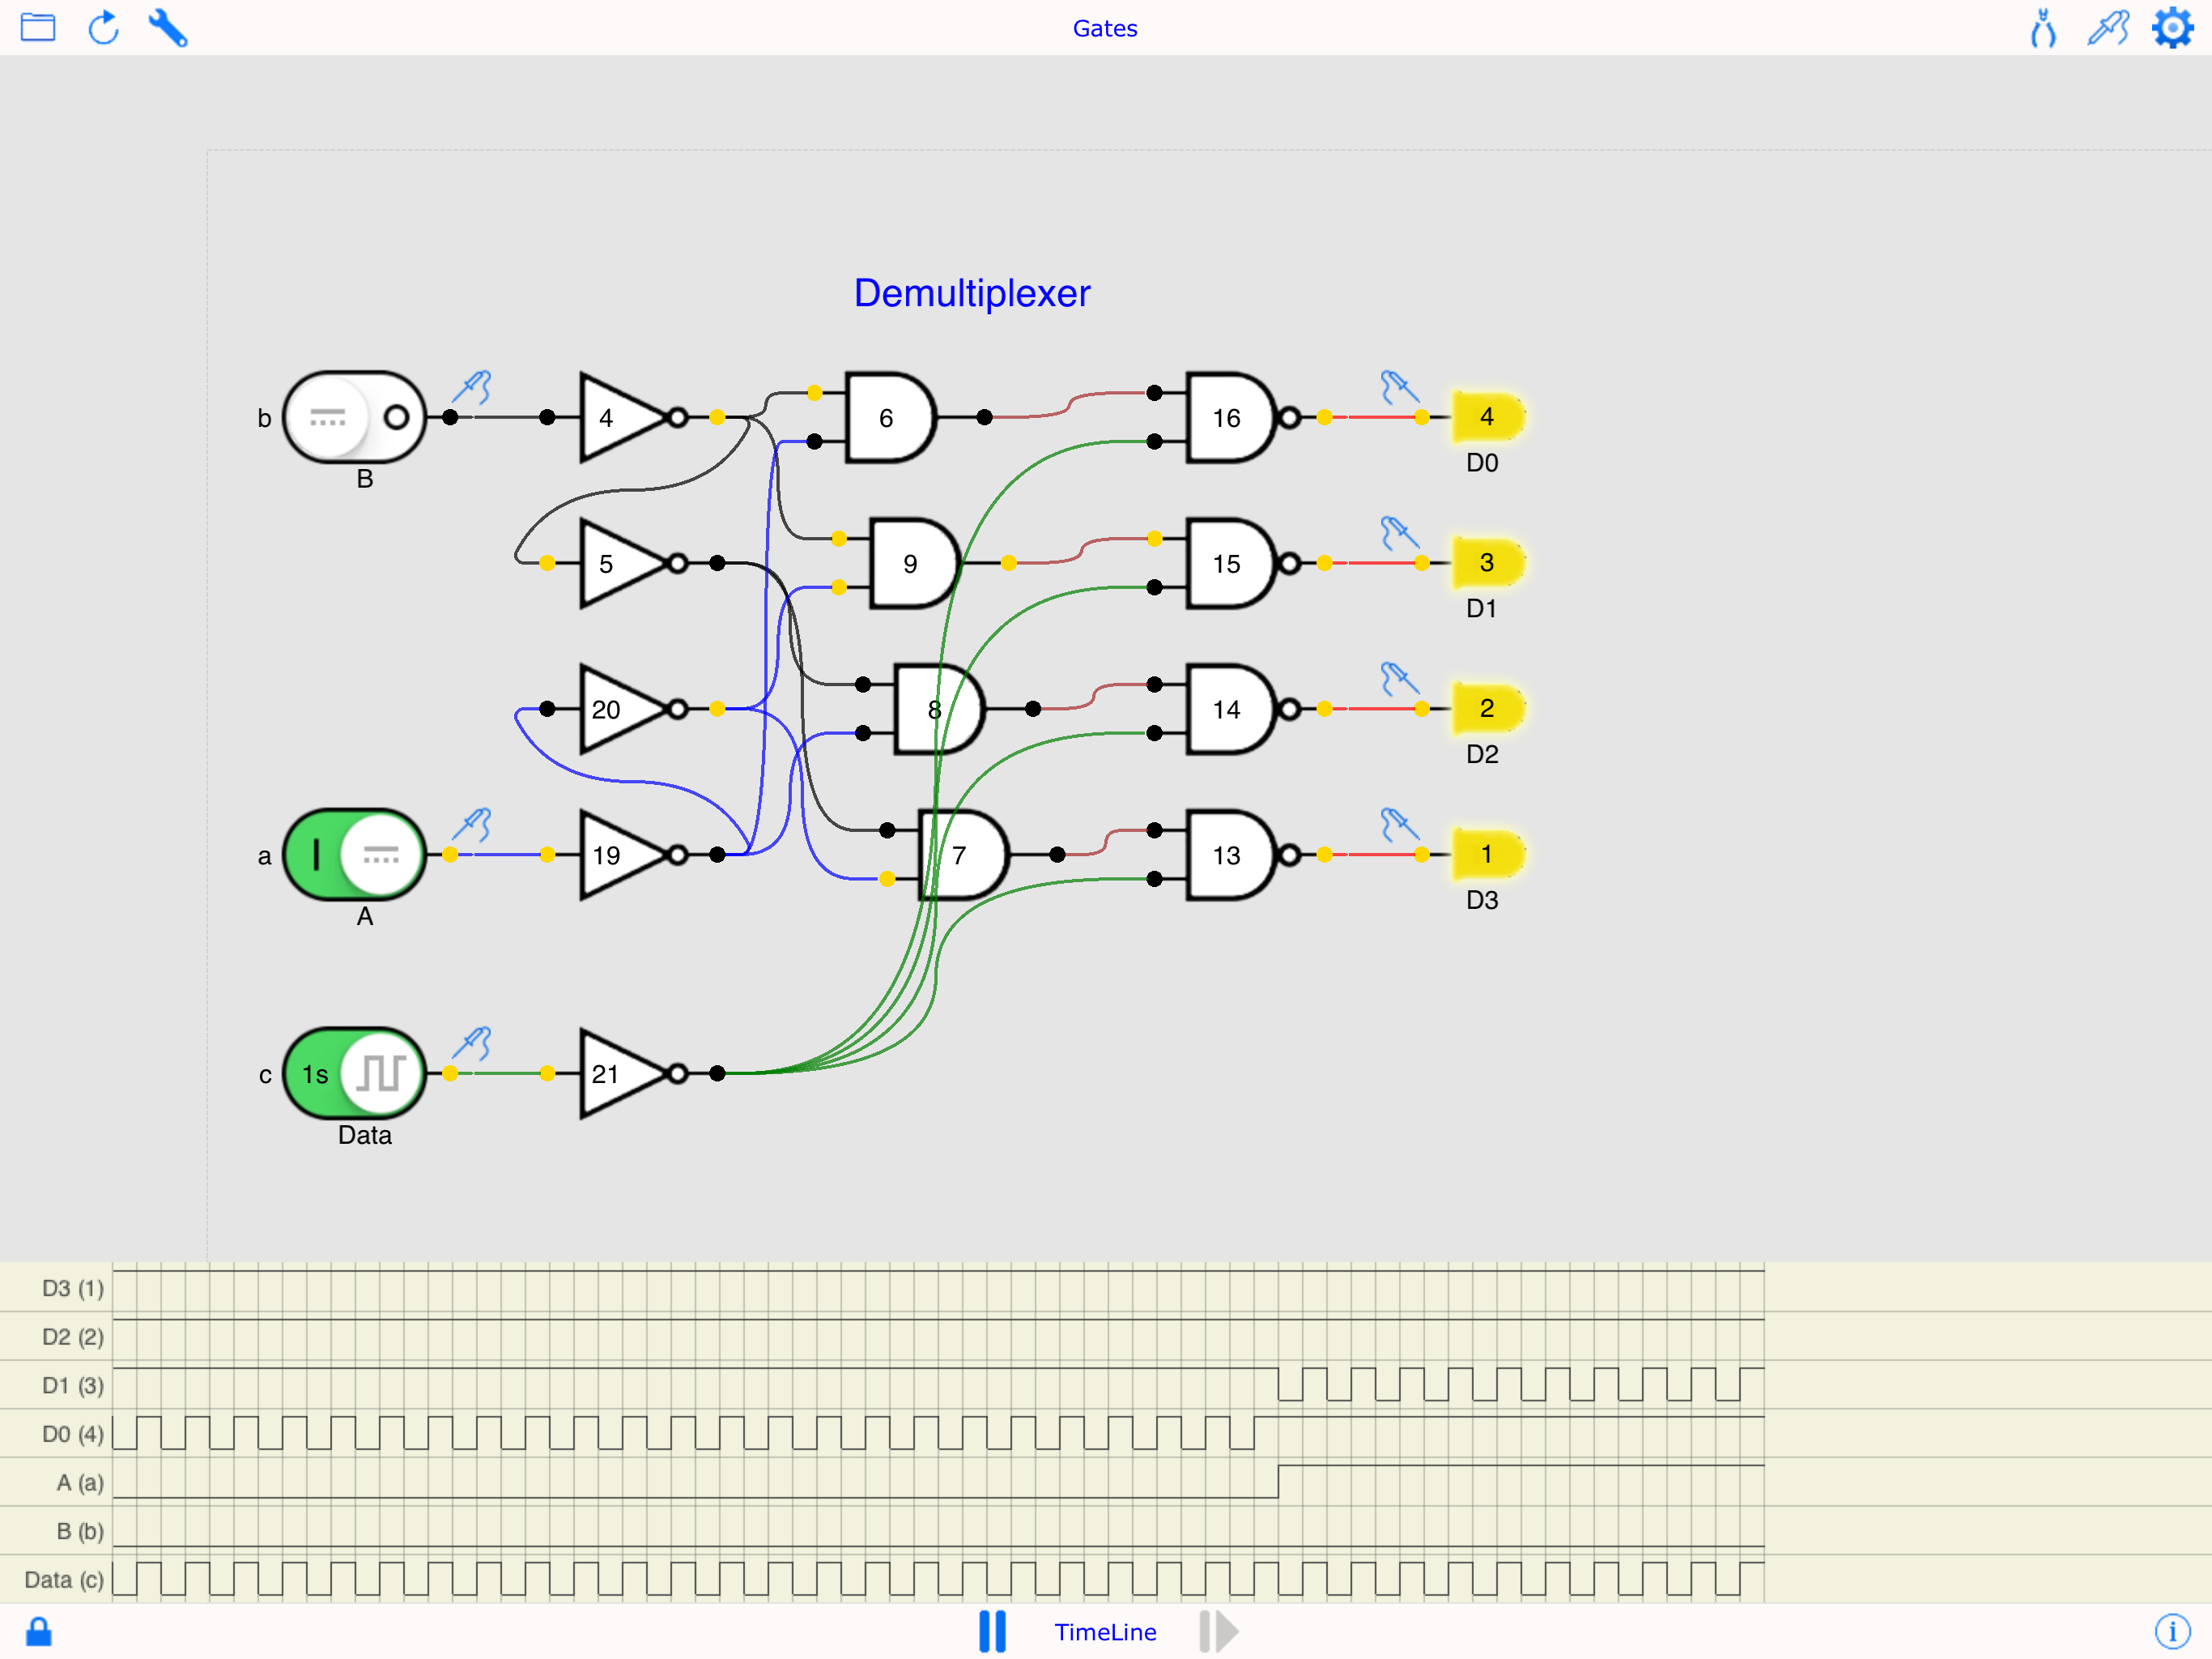2212x1659 pixels.
Task: Select the D3 (1) timeline row label
Action: [x=73, y=1288]
